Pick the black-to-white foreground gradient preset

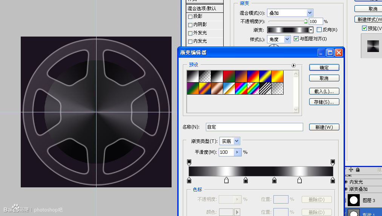coord(193,76)
